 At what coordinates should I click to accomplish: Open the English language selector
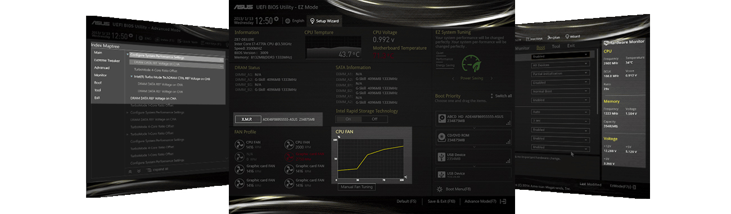298,20
